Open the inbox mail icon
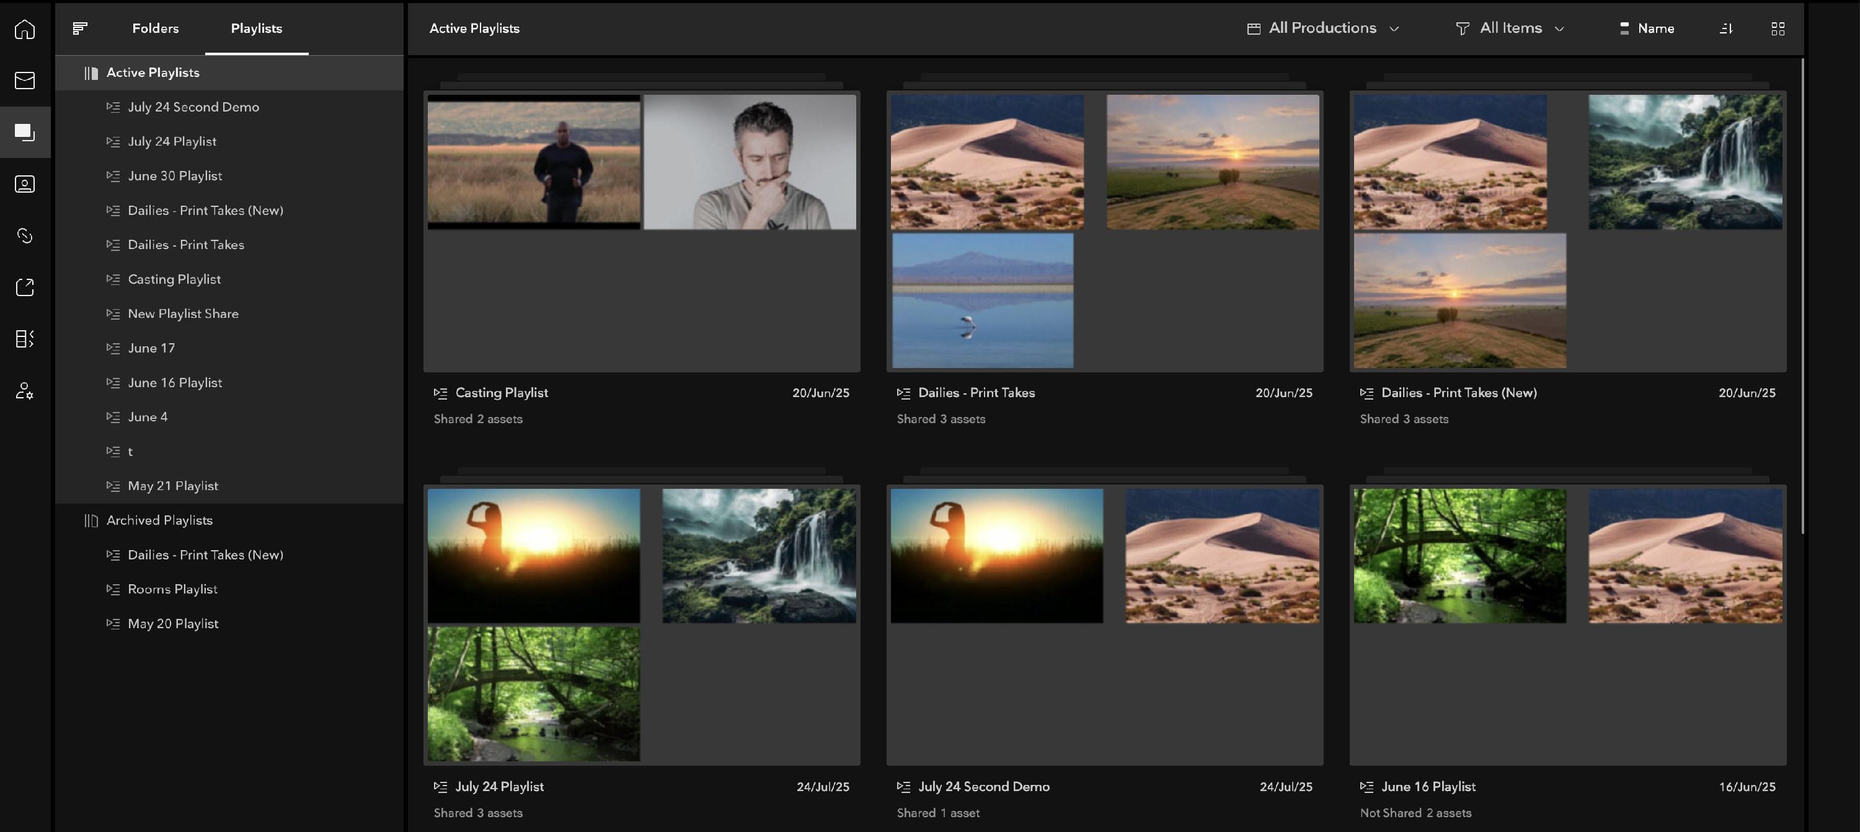 point(25,80)
